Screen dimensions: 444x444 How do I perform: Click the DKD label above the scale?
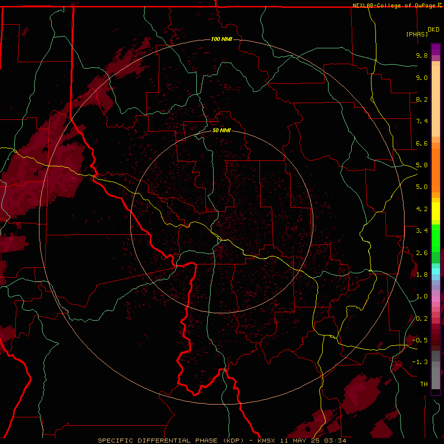click(434, 30)
